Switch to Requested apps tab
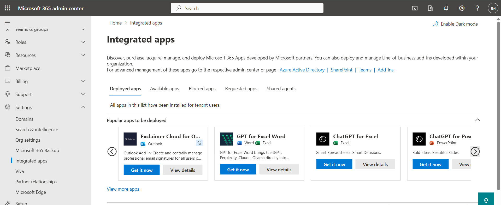The image size is (501, 205). (x=241, y=89)
